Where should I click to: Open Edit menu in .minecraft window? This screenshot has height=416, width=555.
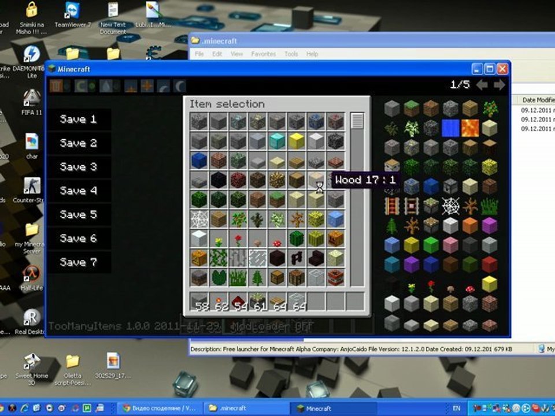click(x=217, y=54)
